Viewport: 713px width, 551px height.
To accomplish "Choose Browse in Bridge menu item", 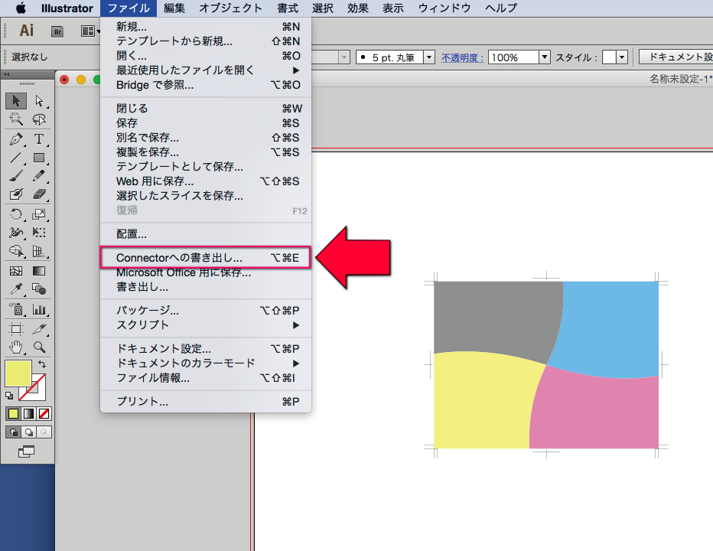I will (206, 85).
